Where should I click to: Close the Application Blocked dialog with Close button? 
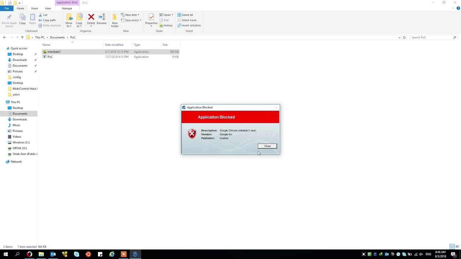267,146
